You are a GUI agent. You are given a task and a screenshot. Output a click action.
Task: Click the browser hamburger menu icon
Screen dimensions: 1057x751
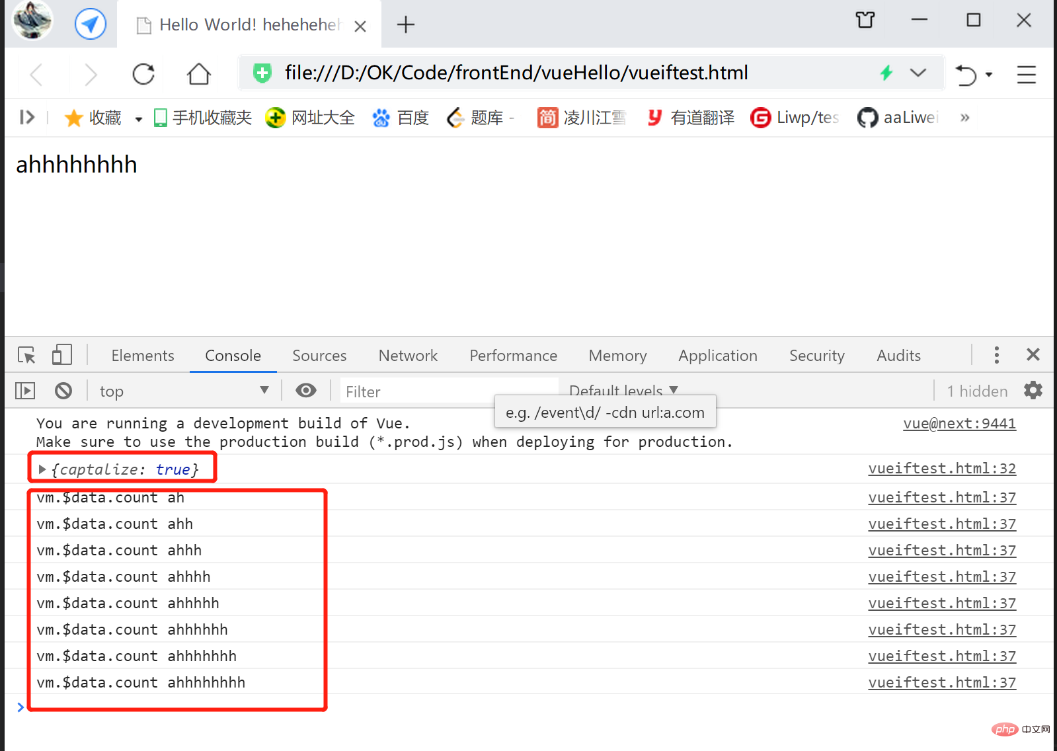(x=1026, y=74)
